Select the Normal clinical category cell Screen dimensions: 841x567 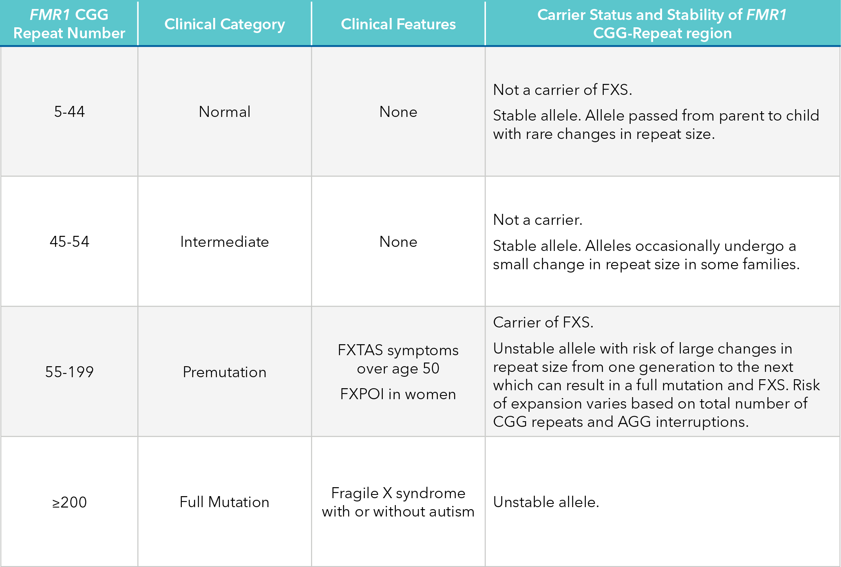pyautogui.click(x=225, y=112)
